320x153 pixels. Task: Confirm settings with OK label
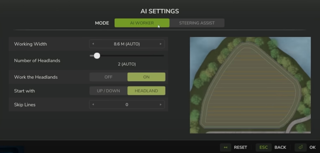point(312,147)
